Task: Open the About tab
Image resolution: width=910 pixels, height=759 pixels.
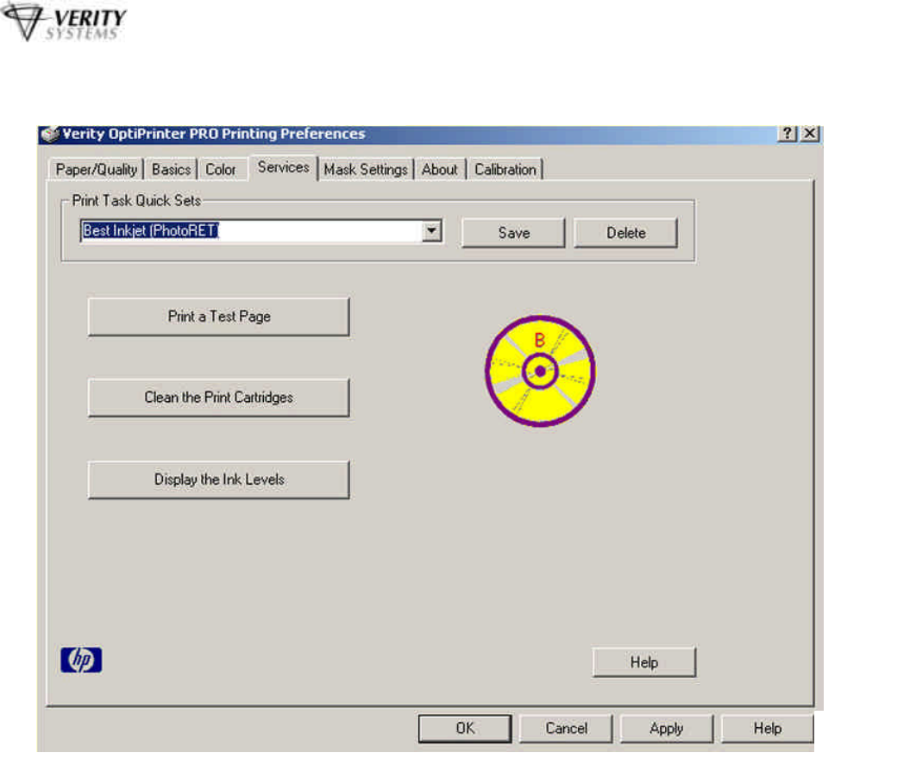Action: point(439,169)
